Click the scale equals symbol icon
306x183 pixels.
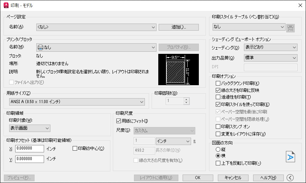pos(194,141)
